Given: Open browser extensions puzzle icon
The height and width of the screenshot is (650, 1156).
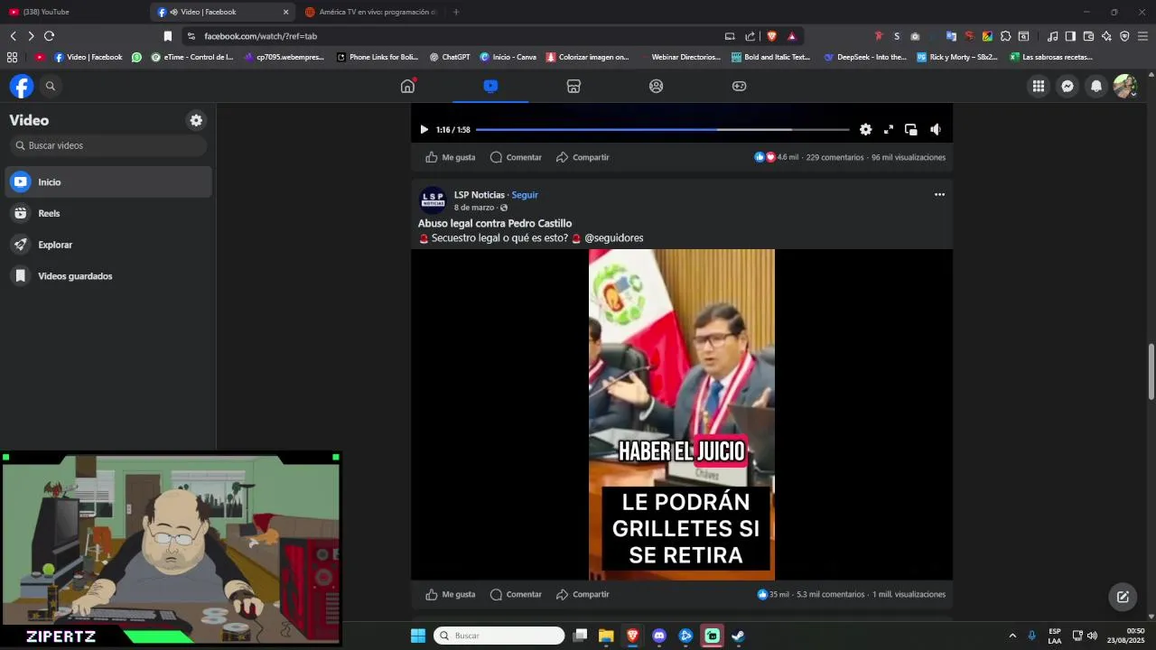Looking at the screenshot, I should (x=1005, y=36).
